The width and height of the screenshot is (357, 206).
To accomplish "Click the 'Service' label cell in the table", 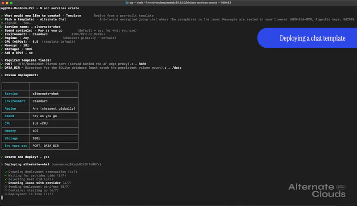I will 16,94.
